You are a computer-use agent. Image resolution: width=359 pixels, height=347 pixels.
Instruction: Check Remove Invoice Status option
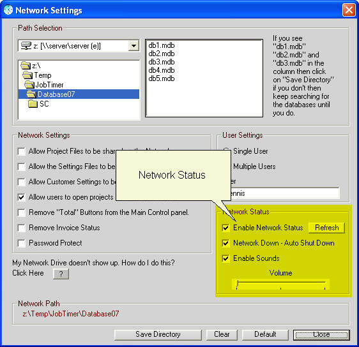click(21, 228)
